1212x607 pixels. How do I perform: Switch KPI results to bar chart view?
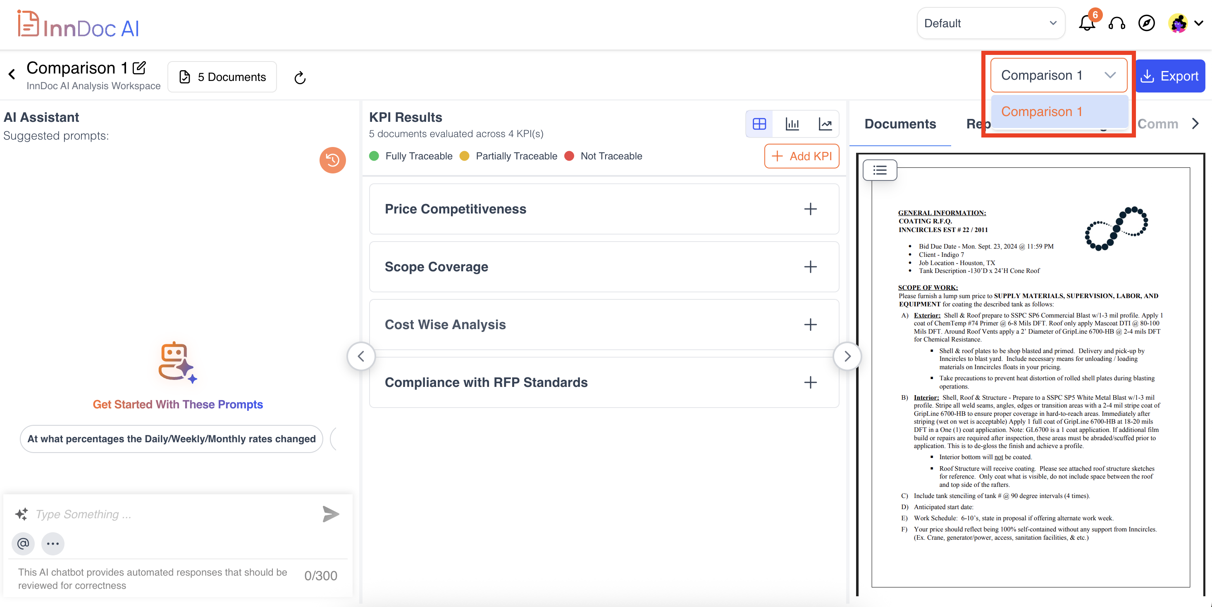click(792, 124)
